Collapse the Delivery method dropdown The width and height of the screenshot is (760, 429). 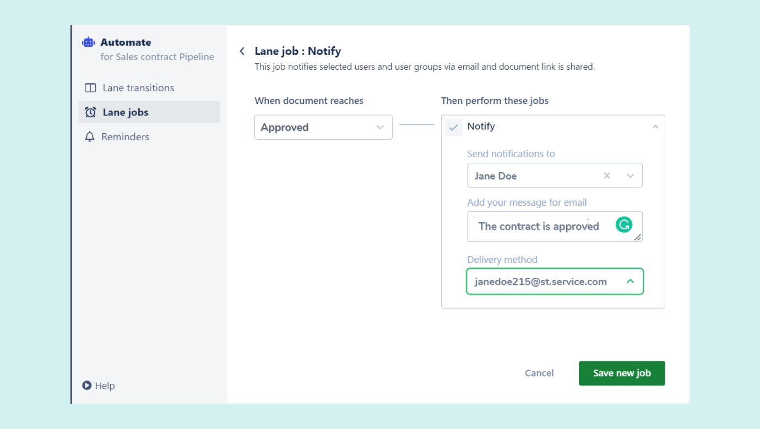pos(630,281)
